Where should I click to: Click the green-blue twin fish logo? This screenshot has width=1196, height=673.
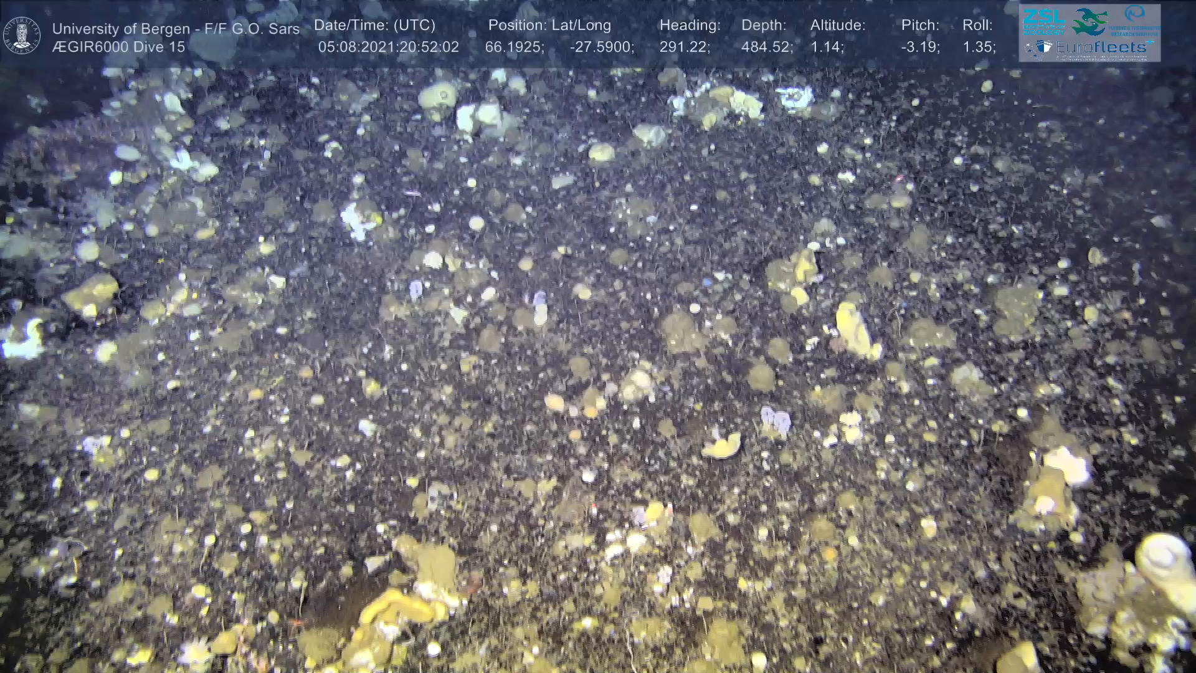click(1089, 22)
